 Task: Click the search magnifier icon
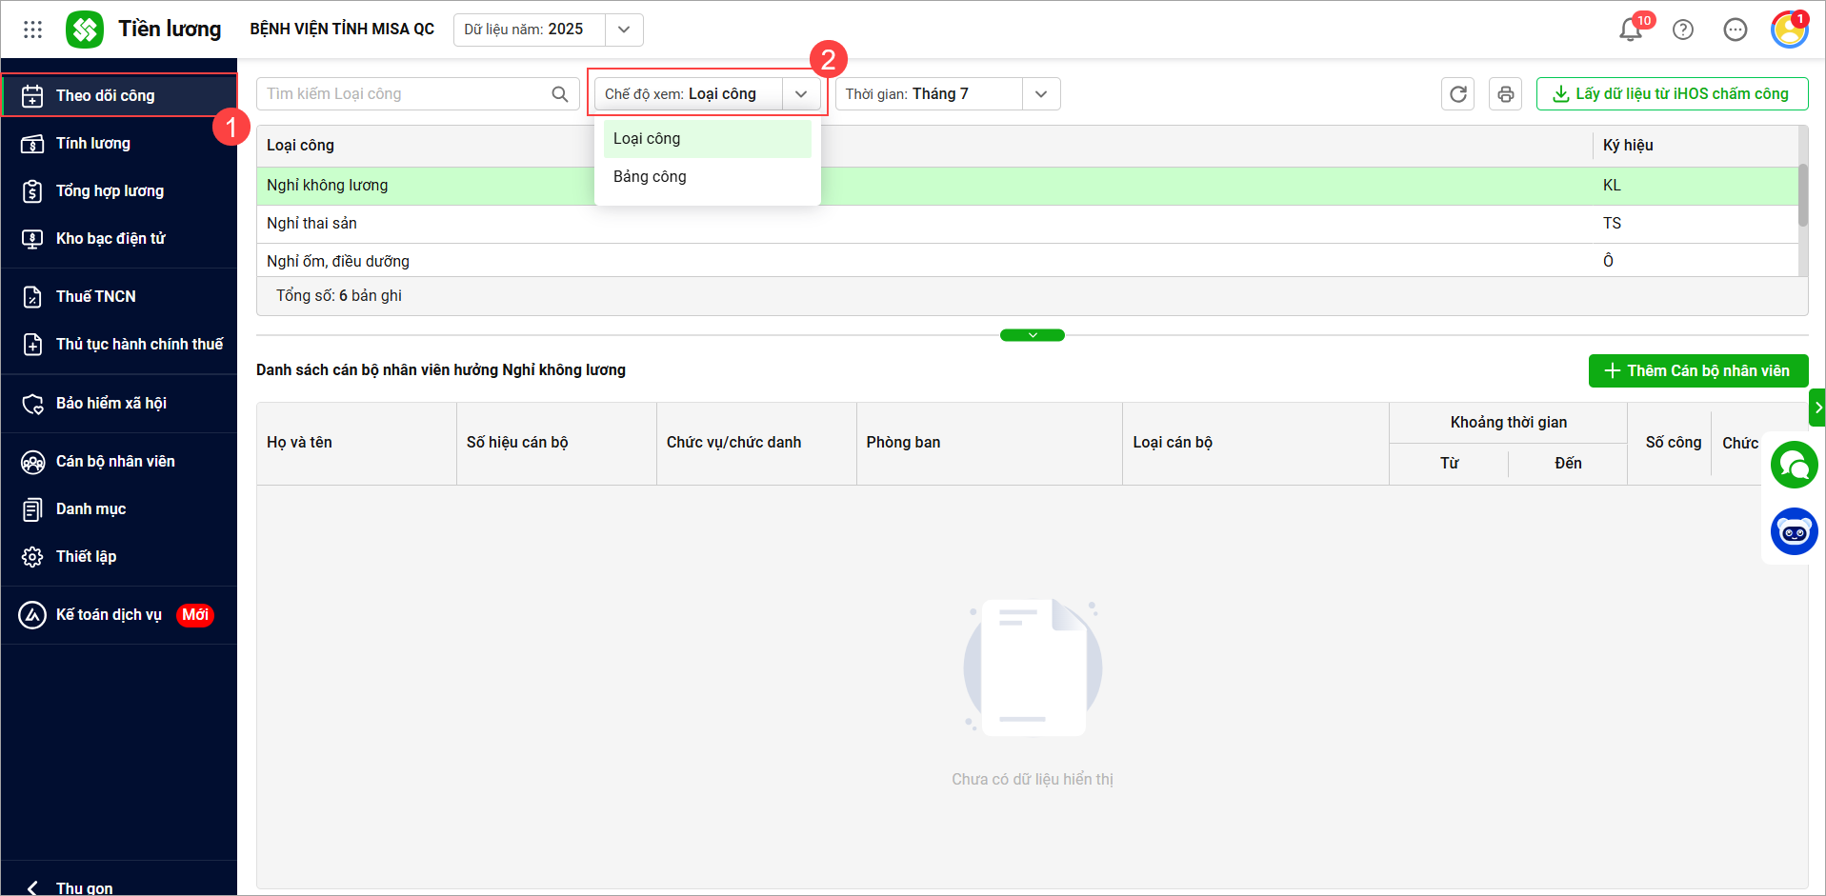tap(560, 94)
